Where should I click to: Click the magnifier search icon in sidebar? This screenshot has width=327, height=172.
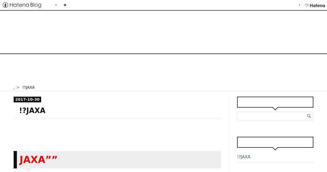[309, 116]
